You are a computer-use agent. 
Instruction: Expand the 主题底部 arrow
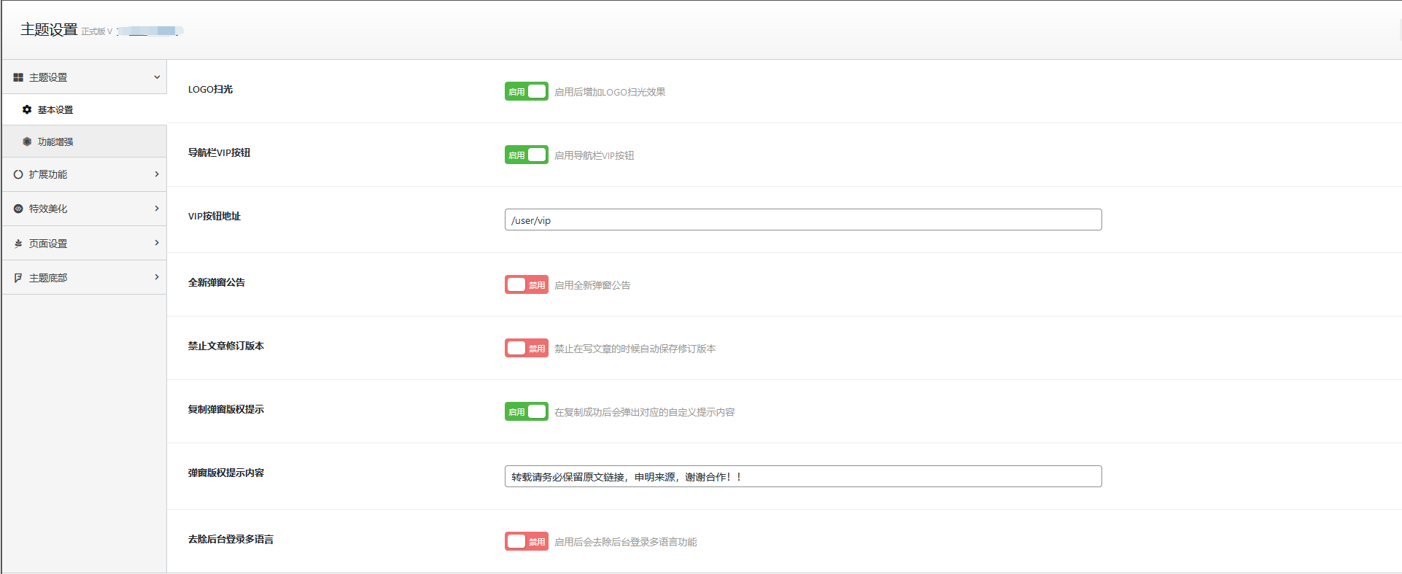[157, 277]
